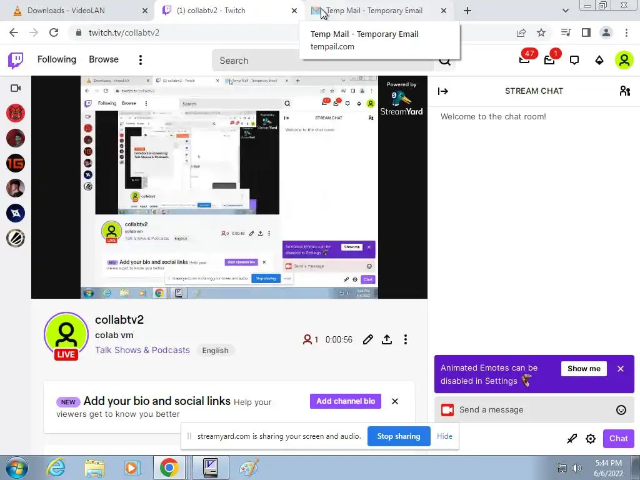Click the purple Chat send button
This screenshot has height=480, width=640.
click(618, 438)
